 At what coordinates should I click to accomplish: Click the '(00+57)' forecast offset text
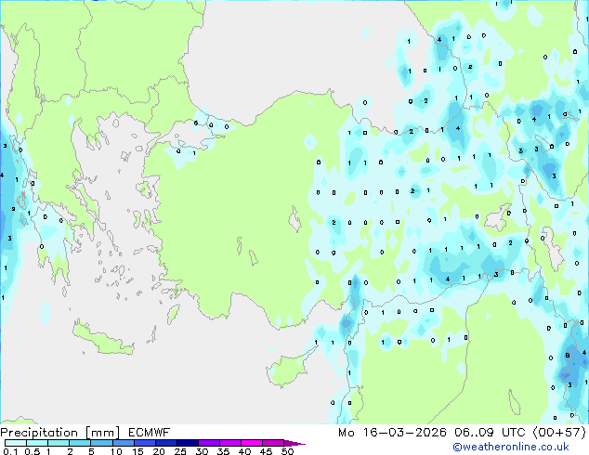[559, 433]
